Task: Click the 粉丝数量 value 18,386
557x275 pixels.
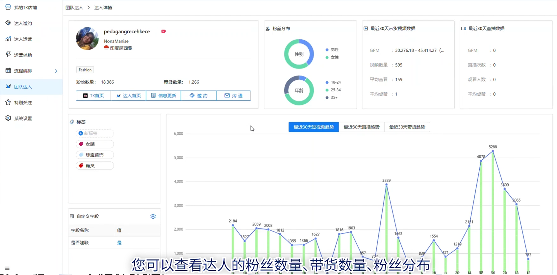Action: point(107,82)
